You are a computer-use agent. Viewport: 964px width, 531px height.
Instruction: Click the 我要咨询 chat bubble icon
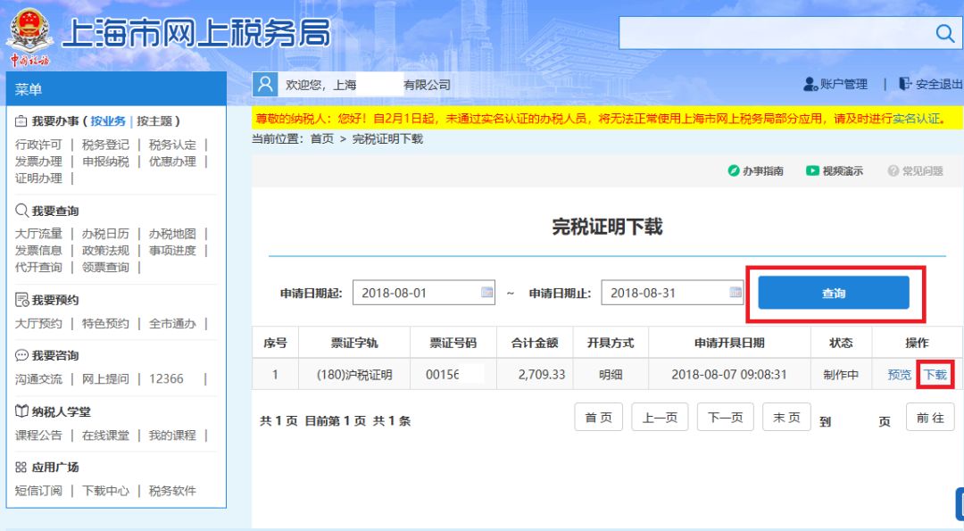point(21,355)
